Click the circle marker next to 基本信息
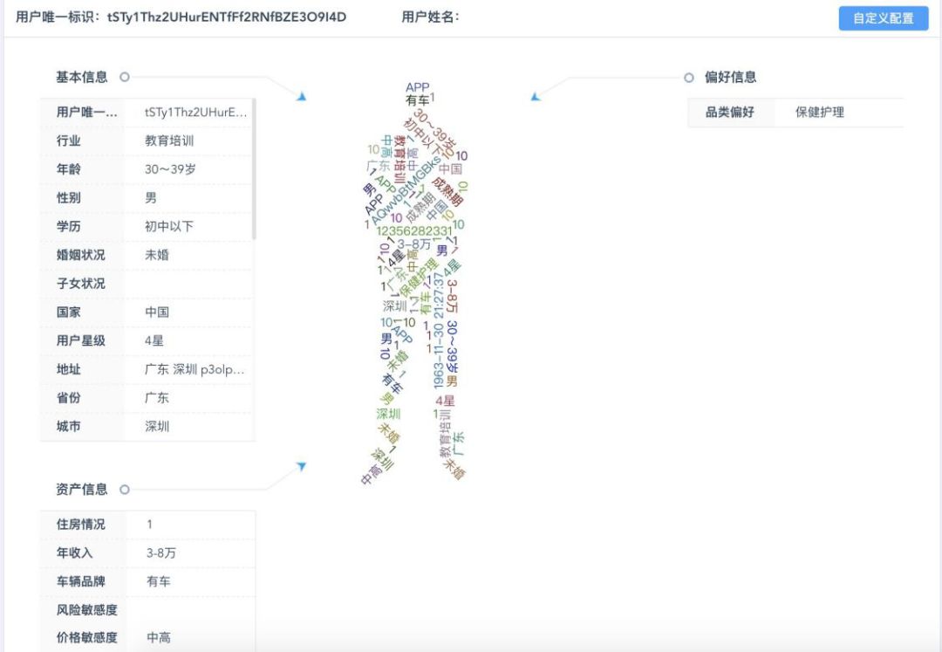 pyautogui.click(x=125, y=77)
